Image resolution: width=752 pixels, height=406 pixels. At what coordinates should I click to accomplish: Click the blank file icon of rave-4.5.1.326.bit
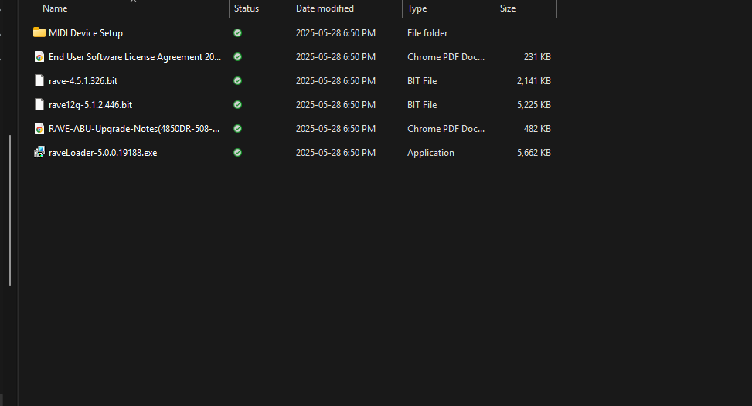[x=39, y=80]
